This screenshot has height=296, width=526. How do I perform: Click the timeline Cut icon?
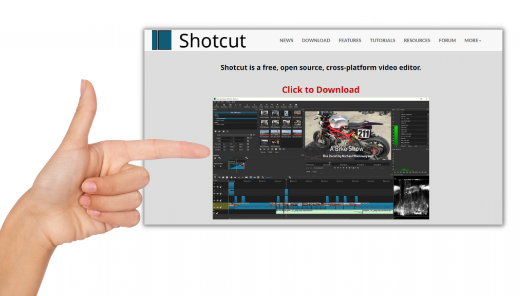(x=219, y=177)
